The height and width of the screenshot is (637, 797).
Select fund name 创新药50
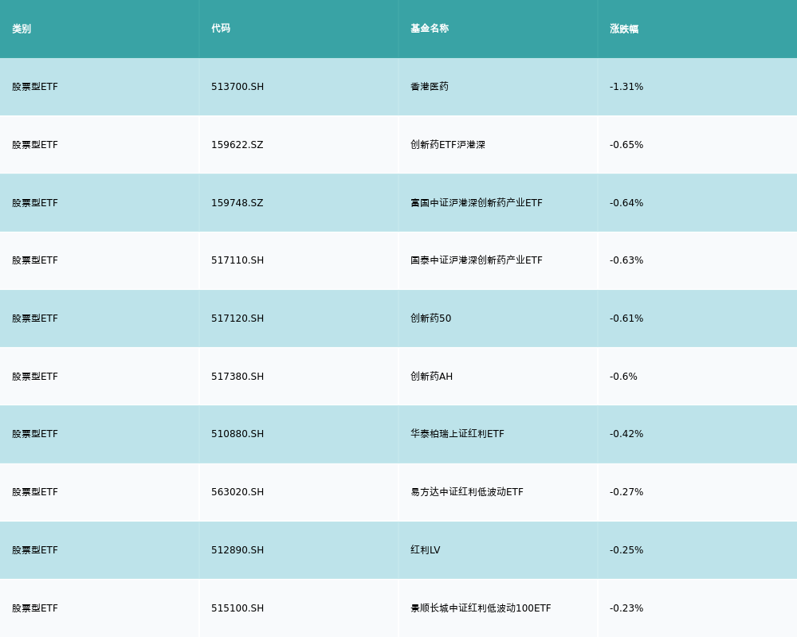coord(430,318)
